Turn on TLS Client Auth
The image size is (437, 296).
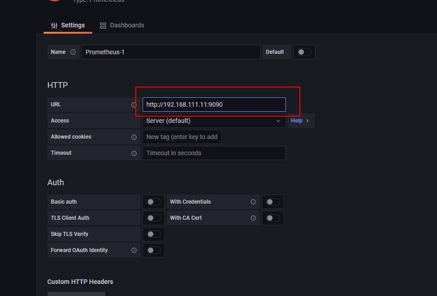coord(154,218)
